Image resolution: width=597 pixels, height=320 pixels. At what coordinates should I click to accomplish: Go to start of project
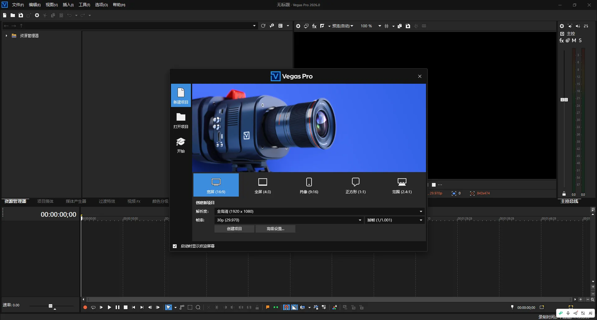(x=134, y=307)
